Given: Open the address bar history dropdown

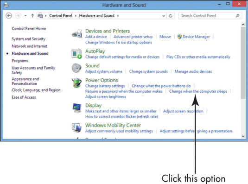Looking at the screenshot, I should [x=164, y=16].
